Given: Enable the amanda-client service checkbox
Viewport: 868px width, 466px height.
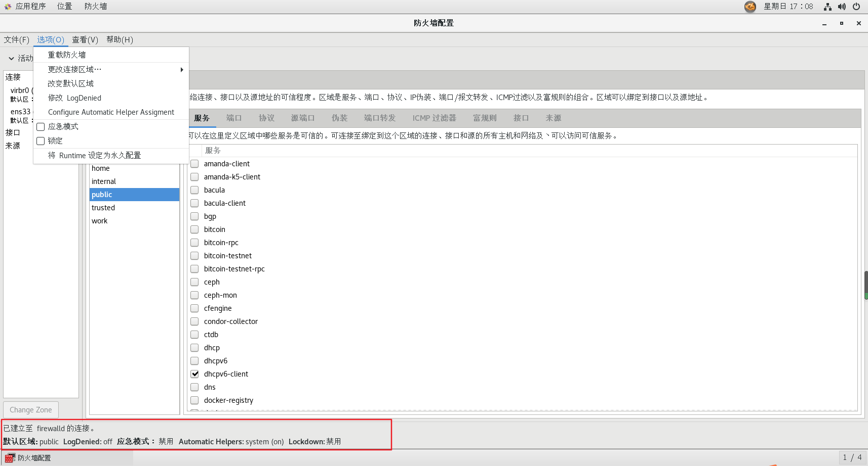Looking at the screenshot, I should (194, 164).
